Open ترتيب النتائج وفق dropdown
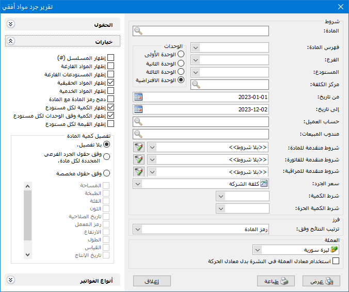 138,229
